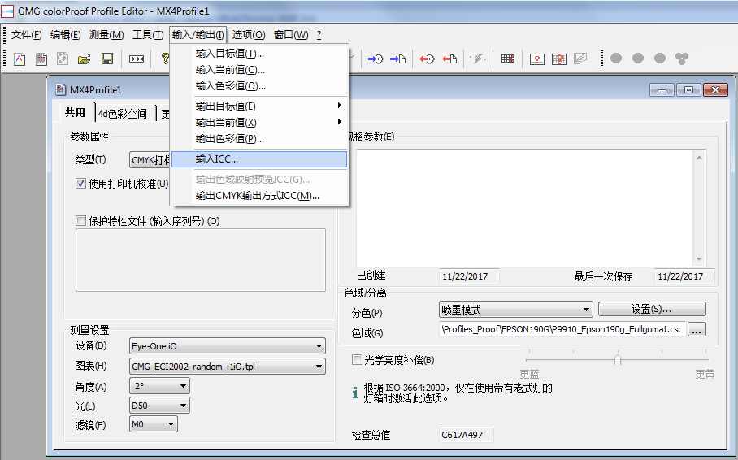738x460 pixels.
Task: Click the serial number text box
Action: 201,260
